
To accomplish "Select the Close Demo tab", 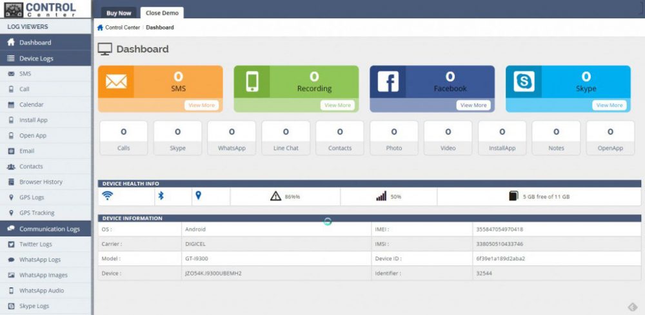I will tap(162, 13).
